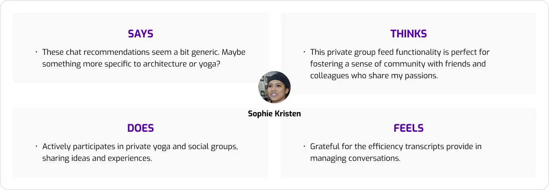Click the THINKS heading
Viewport: 549px width, 190px height.
click(409, 34)
